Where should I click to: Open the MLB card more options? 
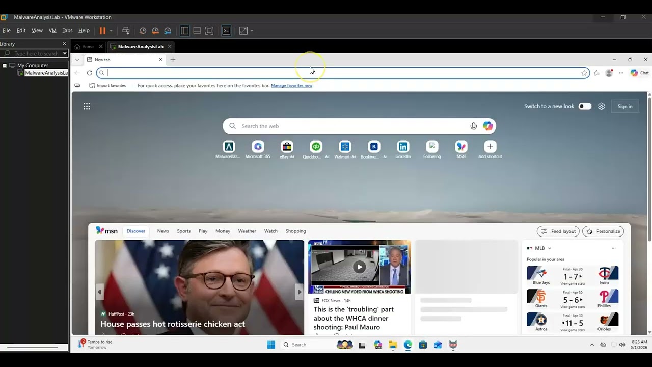(x=613, y=248)
